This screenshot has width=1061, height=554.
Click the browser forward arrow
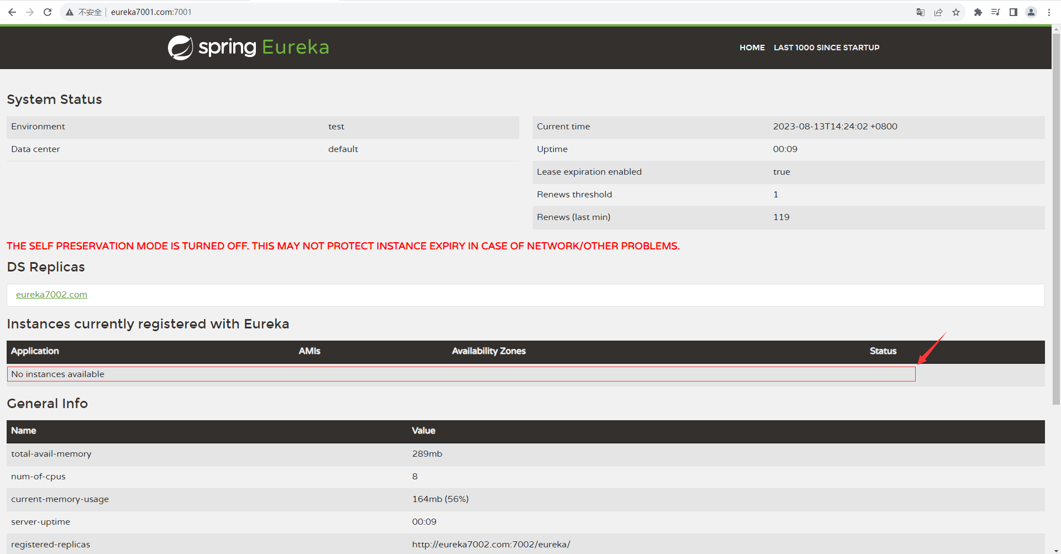pyautogui.click(x=30, y=12)
